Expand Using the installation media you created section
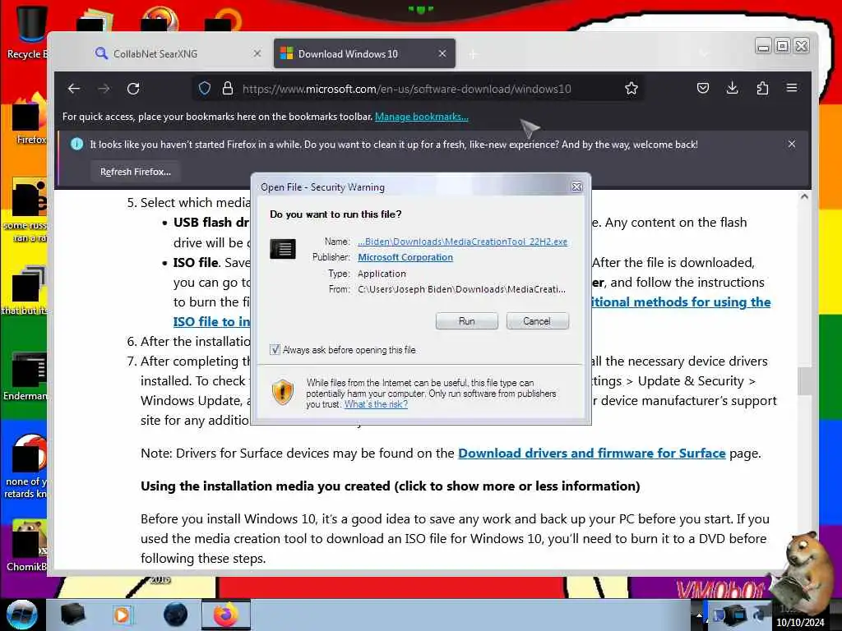The width and height of the screenshot is (842, 631). [391, 486]
